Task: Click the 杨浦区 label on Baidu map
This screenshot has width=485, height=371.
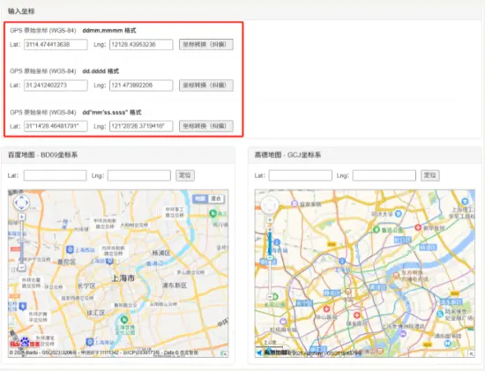Action: click(x=161, y=253)
